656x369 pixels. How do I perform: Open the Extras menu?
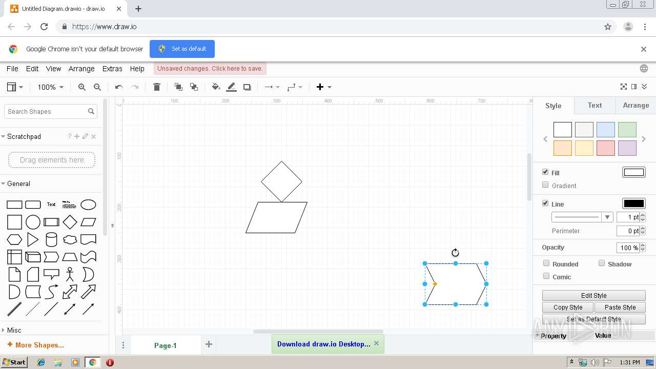click(x=112, y=69)
